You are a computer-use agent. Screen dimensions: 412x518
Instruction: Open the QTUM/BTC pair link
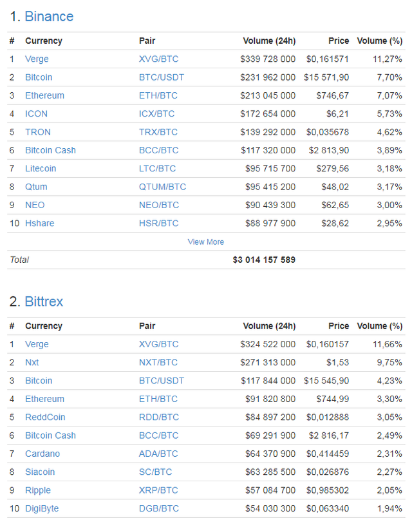pos(162,187)
